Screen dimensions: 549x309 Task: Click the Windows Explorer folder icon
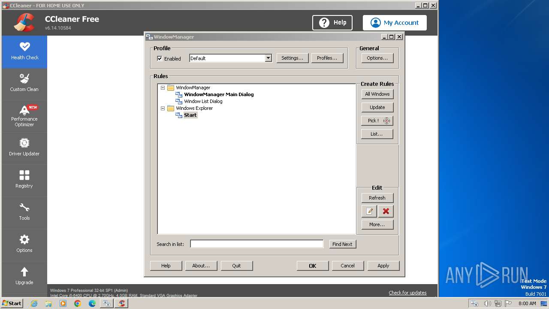pos(170,108)
